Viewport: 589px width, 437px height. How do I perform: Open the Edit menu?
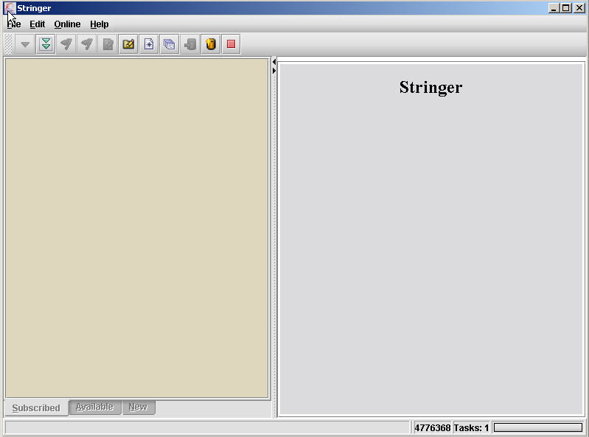coord(37,24)
